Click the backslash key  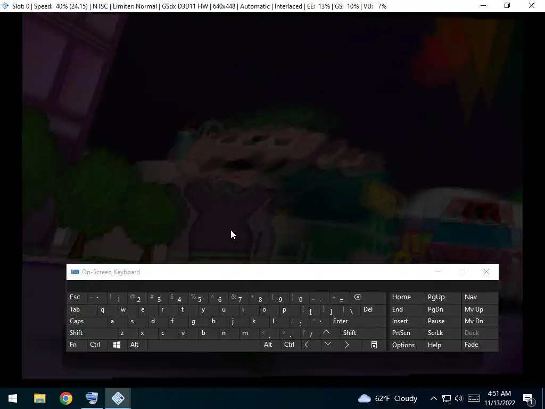coord(350,309)
